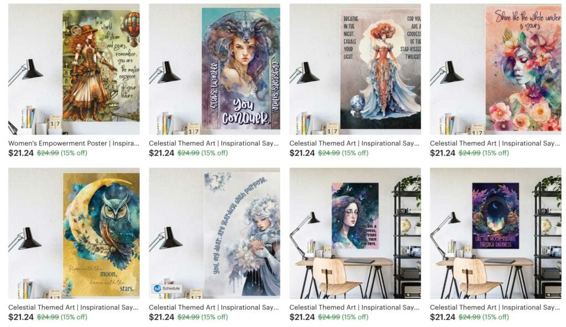
Task: Open the white-haired stardust woman poster image
Action: (214, 233)
